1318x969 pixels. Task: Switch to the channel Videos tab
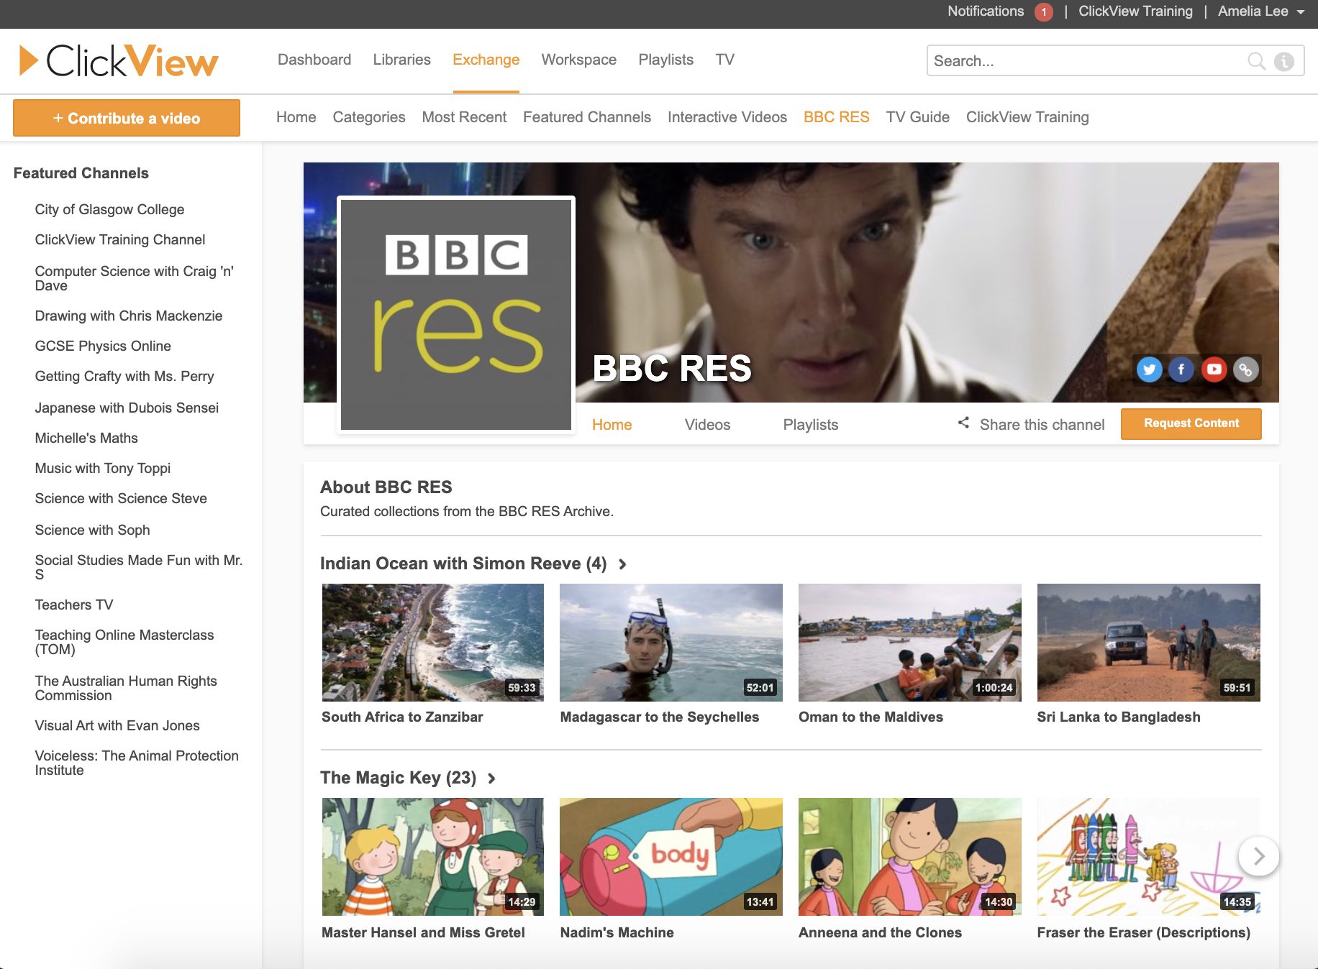pos(707,425)
